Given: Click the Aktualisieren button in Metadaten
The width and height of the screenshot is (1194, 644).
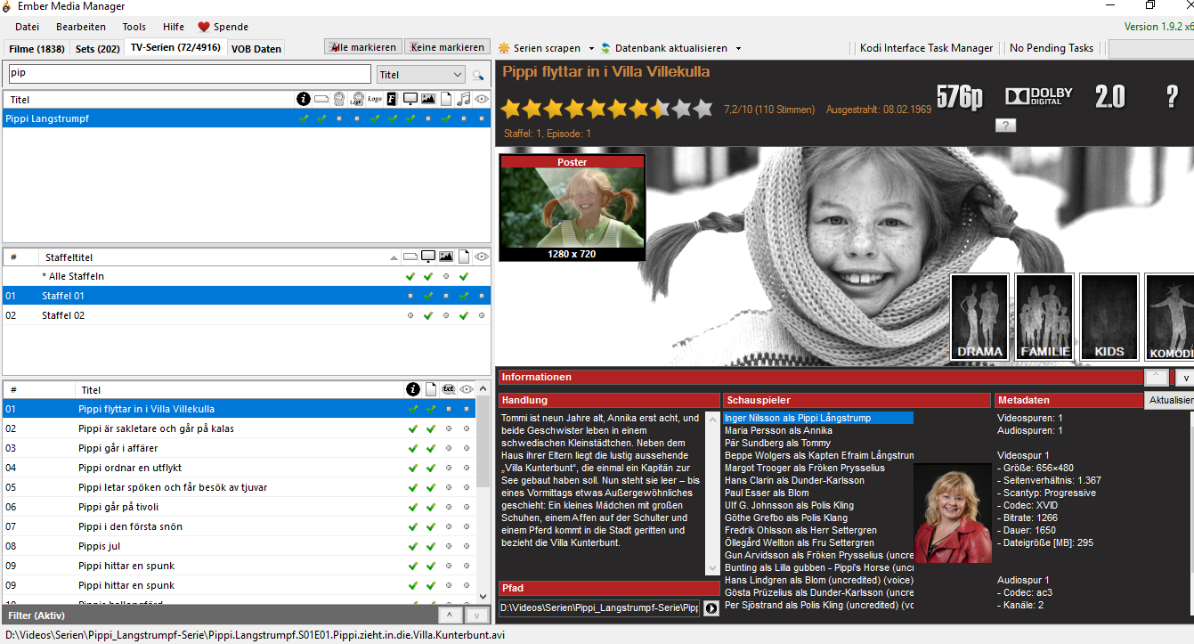Looking at the screenshot, I should pos(1169,400).
